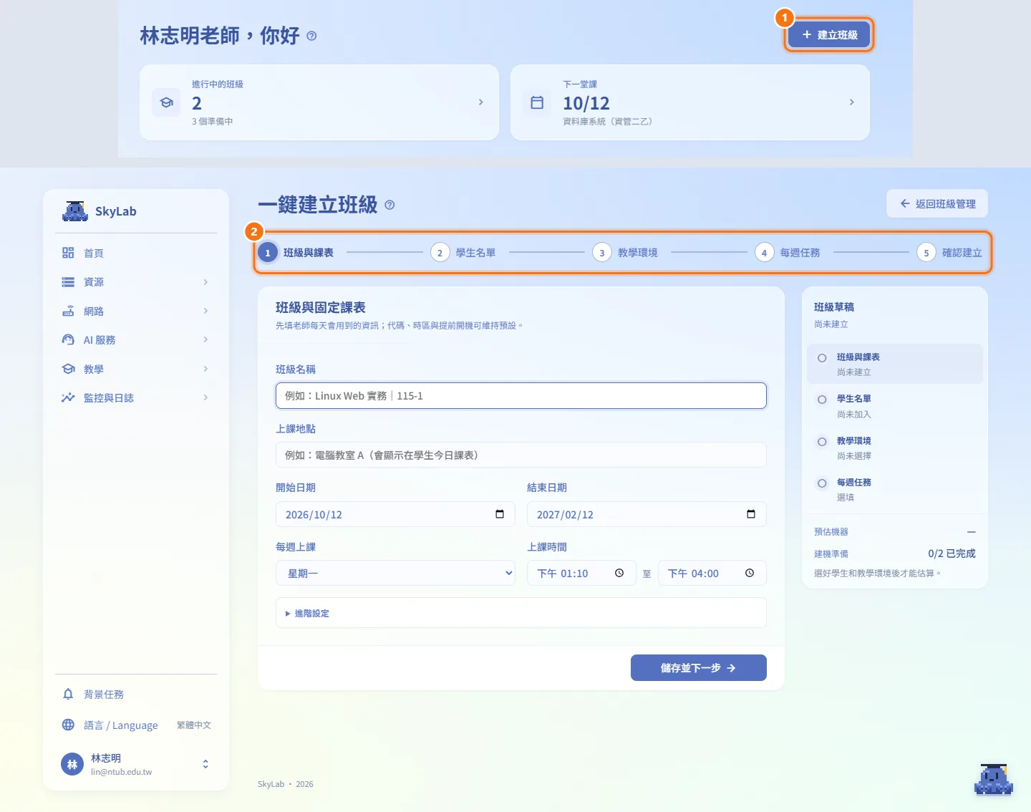The image size is (1031, 812).
Task: Click clock icon on 下午 04:00 field
Action: click(750, 573)
